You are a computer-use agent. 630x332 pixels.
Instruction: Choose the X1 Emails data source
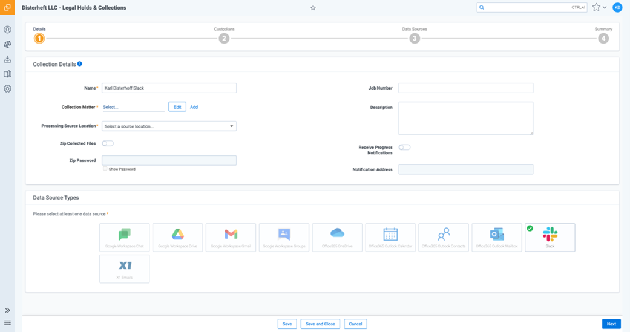click(124, 269)
